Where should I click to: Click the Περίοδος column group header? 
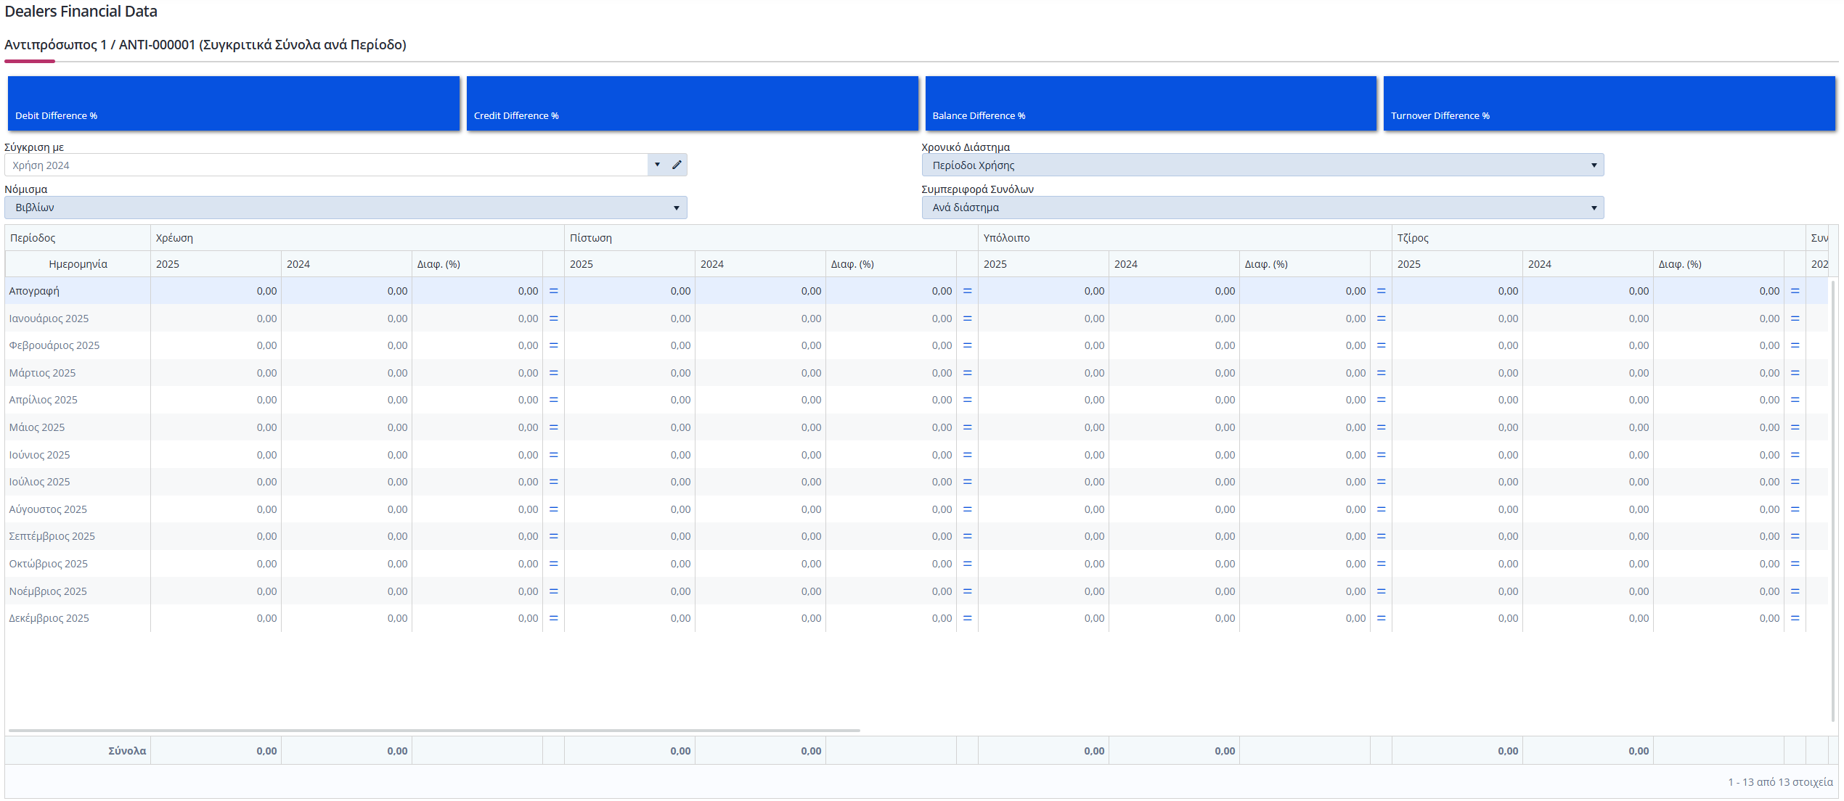point(78,238)
